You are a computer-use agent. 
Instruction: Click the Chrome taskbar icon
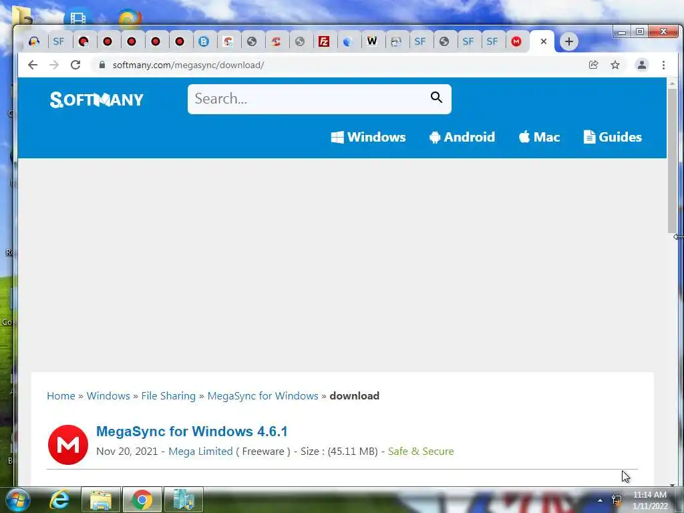[142, 500]
